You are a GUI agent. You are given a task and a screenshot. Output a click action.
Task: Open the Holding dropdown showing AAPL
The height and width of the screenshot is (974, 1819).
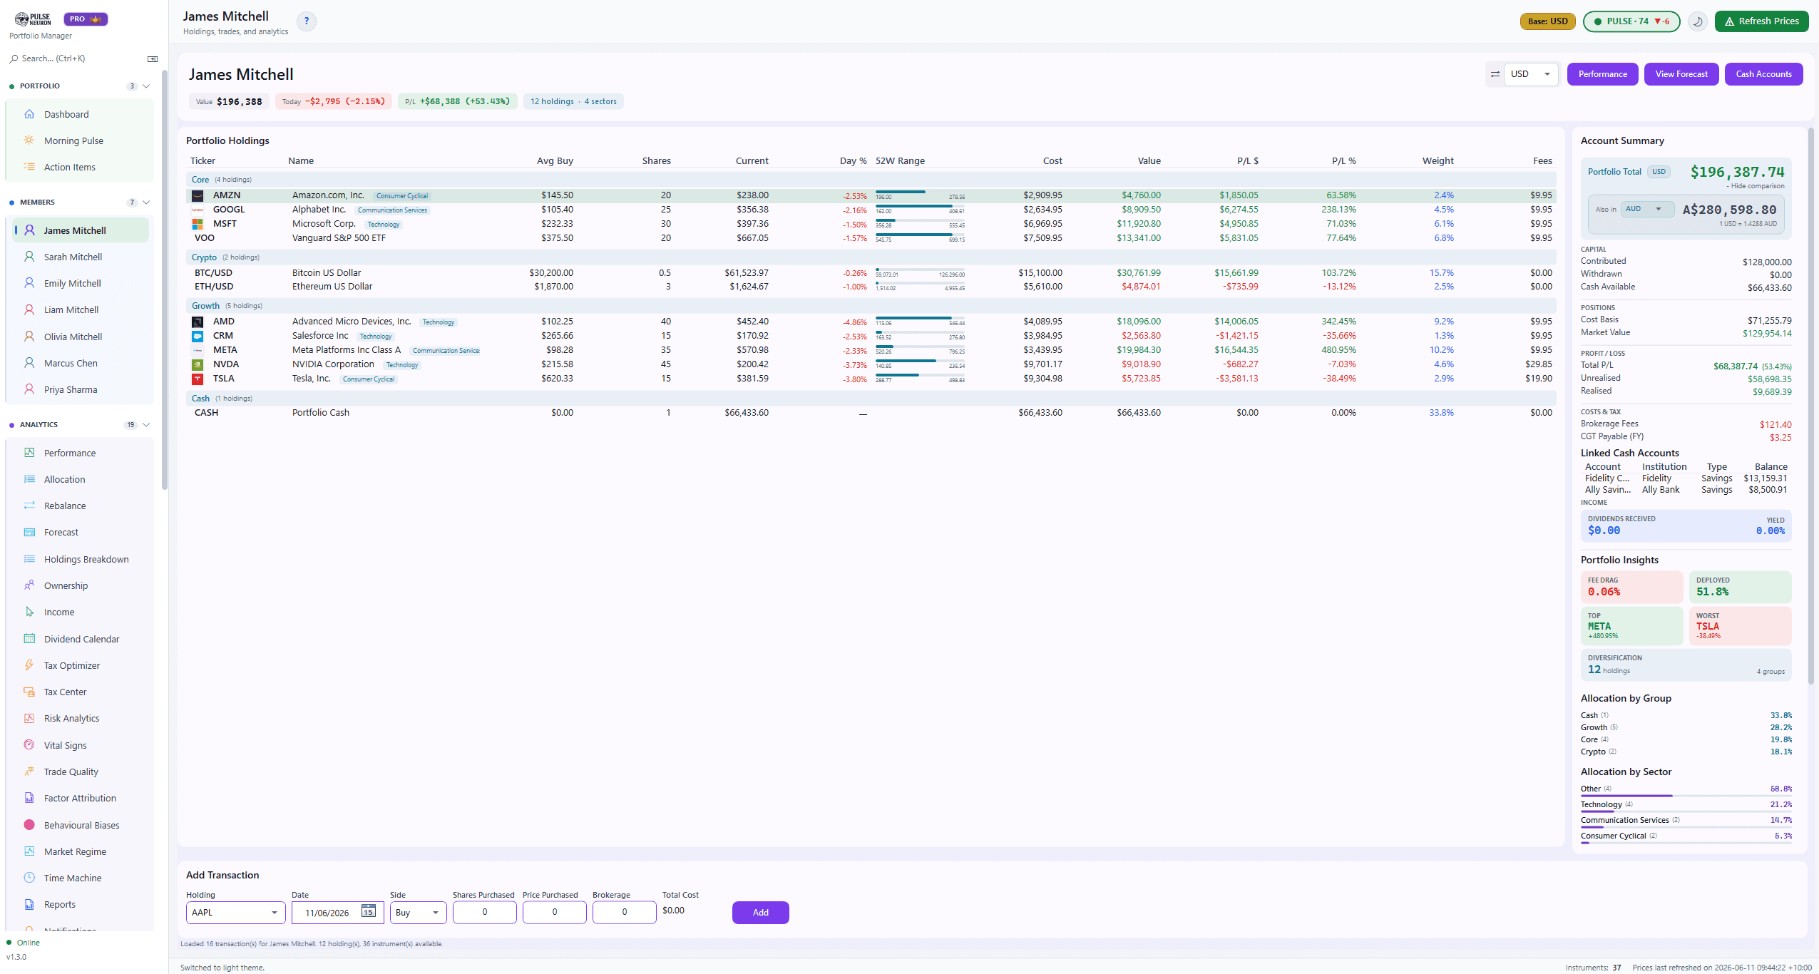pos(236,913)
